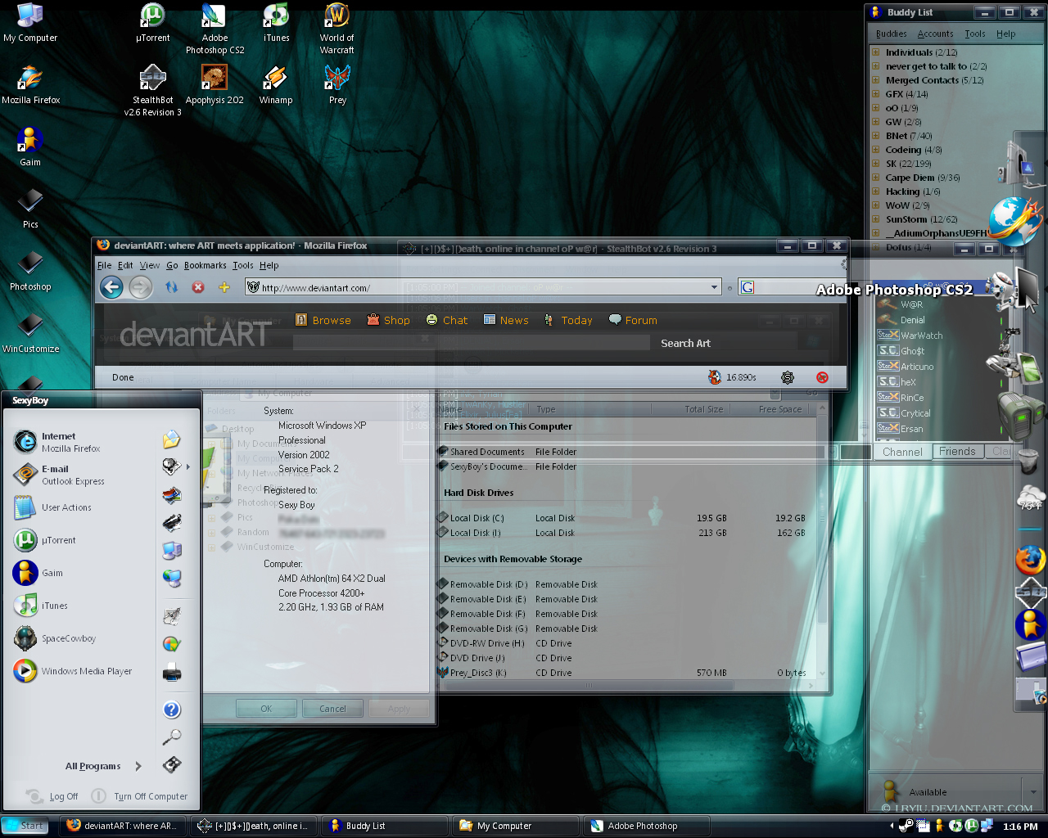Switch to Adobe Photoshop taskbar button

click(x=645, y=826)
